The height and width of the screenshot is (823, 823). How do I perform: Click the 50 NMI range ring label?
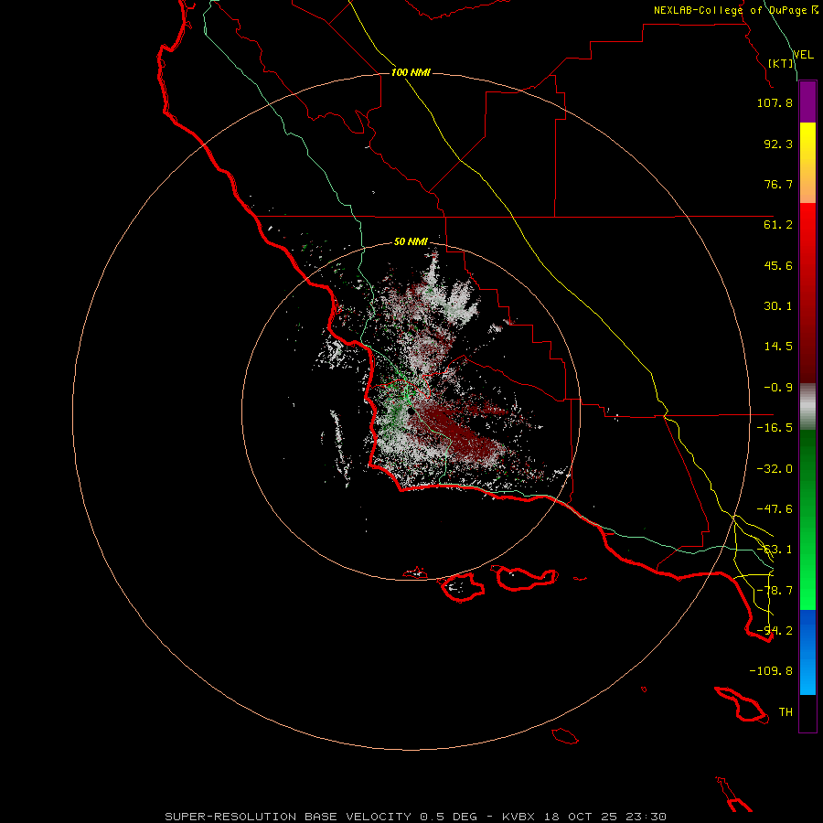point(411,241)
